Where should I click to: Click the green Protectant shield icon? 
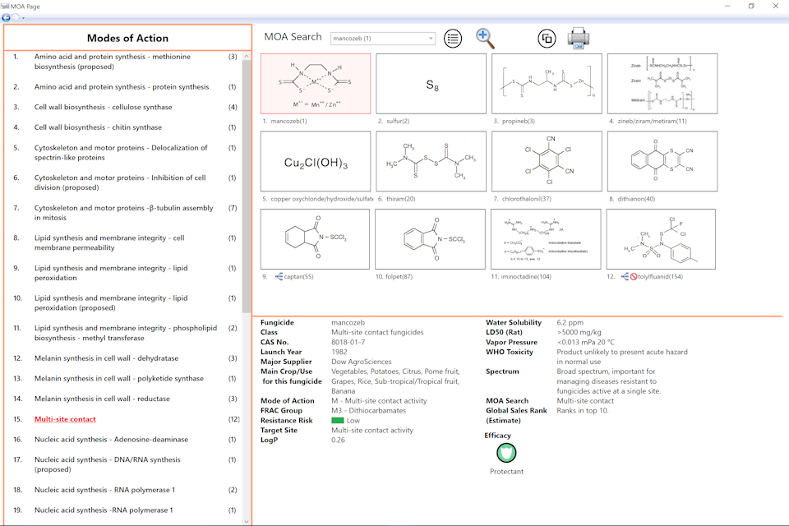point(506,453)
